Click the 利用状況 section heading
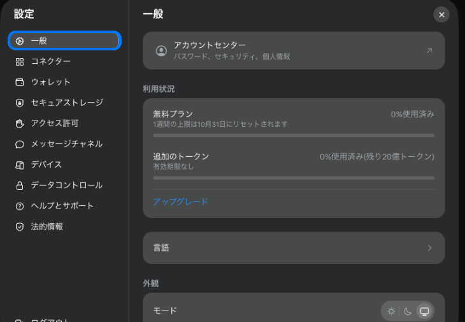The height and width of the screenshot is (322, 465). (159, 89)
